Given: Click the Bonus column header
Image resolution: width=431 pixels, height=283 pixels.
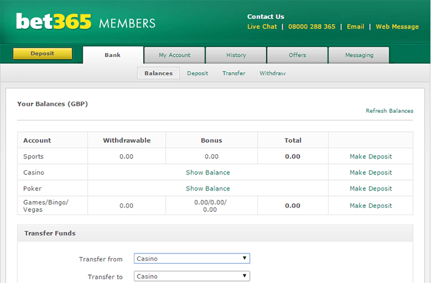Looking at the screenshot, I should [x=211, y=141].
